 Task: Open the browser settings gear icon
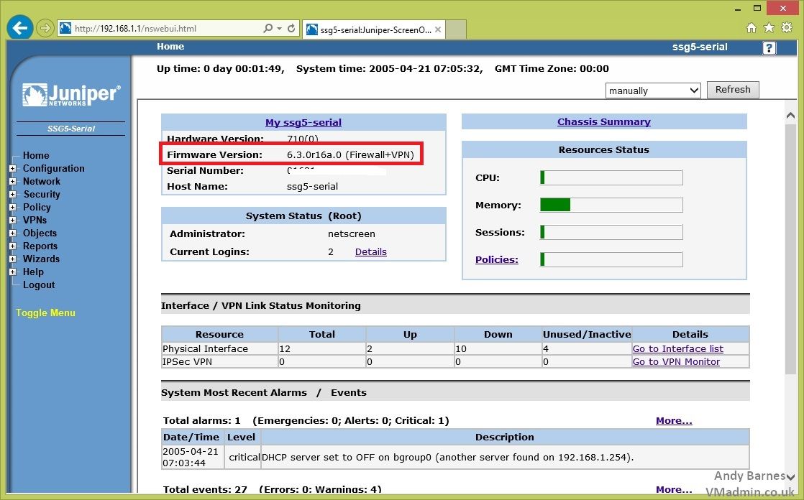(787, 28)
